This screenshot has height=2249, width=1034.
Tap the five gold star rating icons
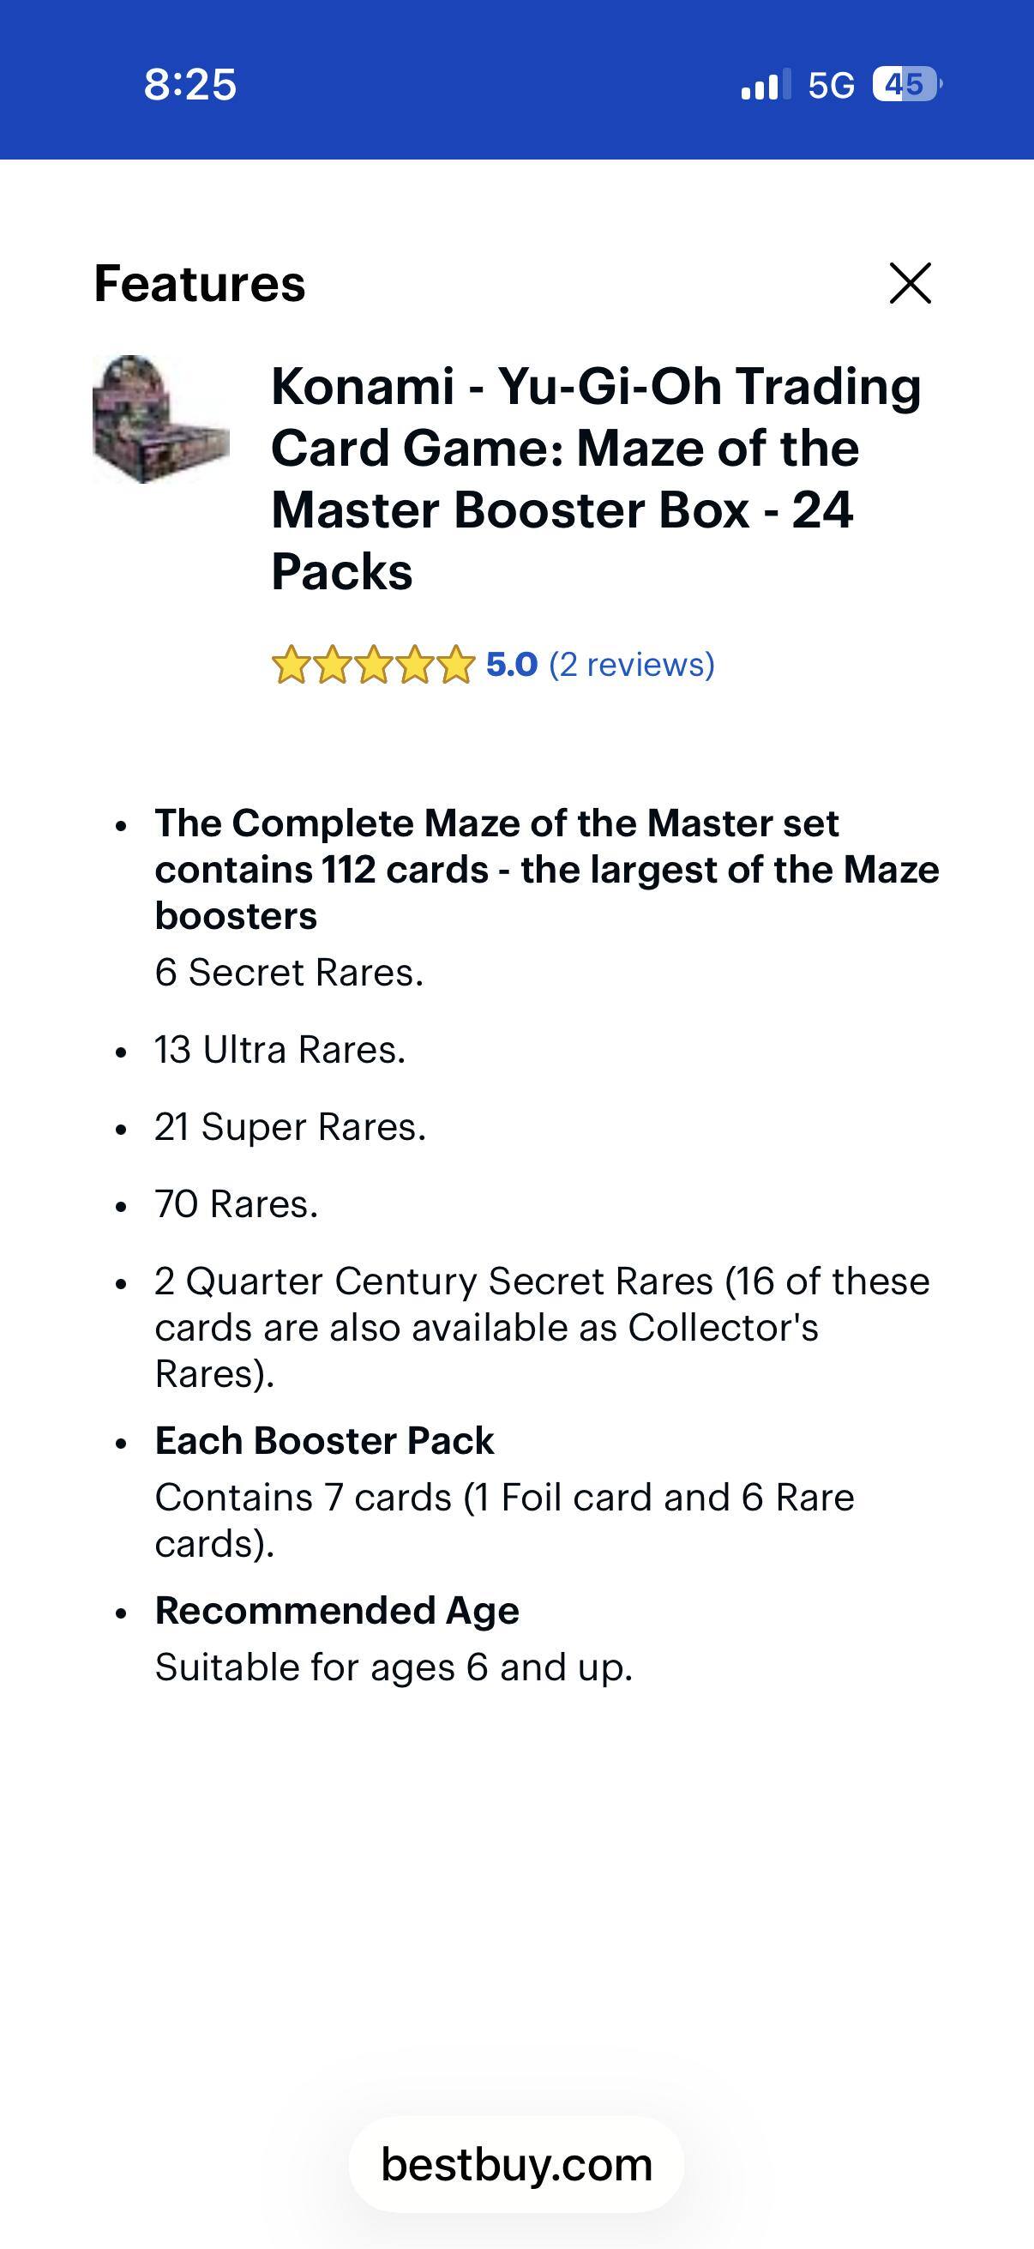pyautogui.click(x=373, y=666)
